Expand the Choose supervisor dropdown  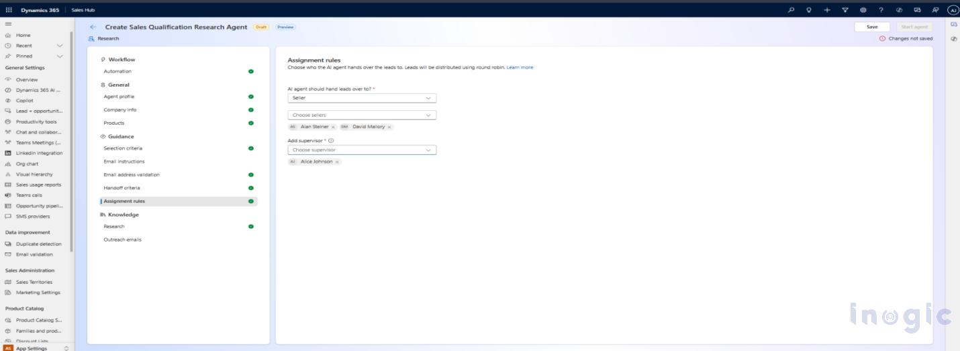coord(362,150)
